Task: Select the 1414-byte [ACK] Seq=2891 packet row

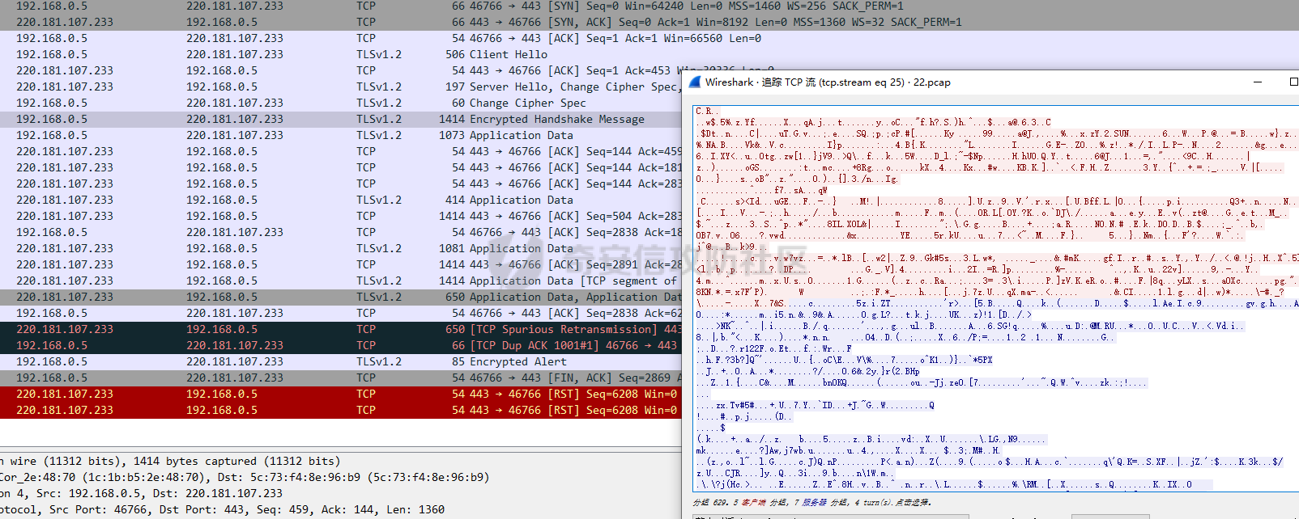Action: point(341,264)
